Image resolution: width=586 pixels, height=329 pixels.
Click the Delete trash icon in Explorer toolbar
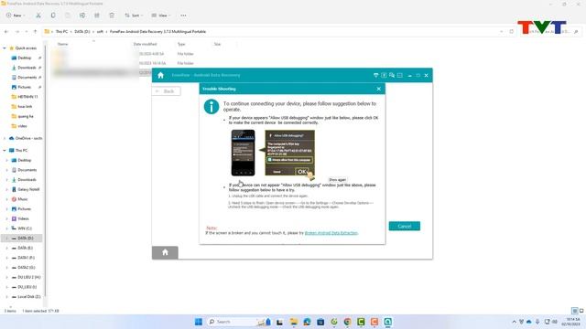112,16
